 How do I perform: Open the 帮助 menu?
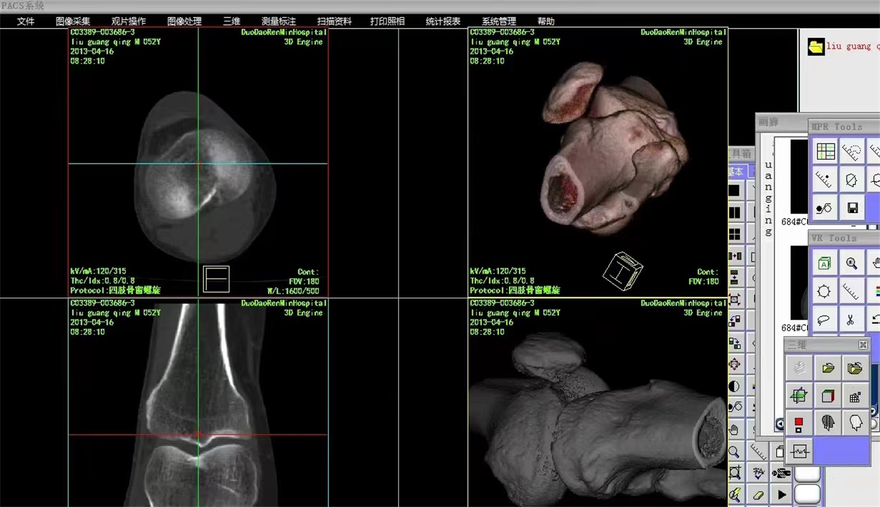coord(546,21)
